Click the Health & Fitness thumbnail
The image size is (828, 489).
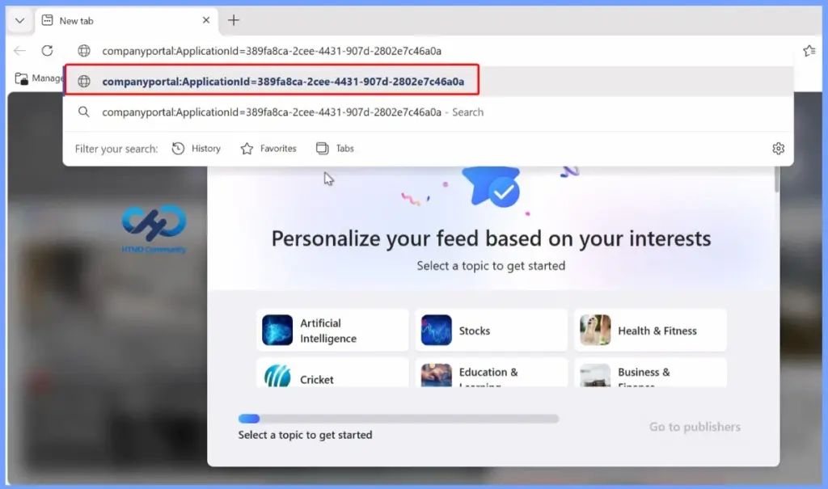coord(595,330)
